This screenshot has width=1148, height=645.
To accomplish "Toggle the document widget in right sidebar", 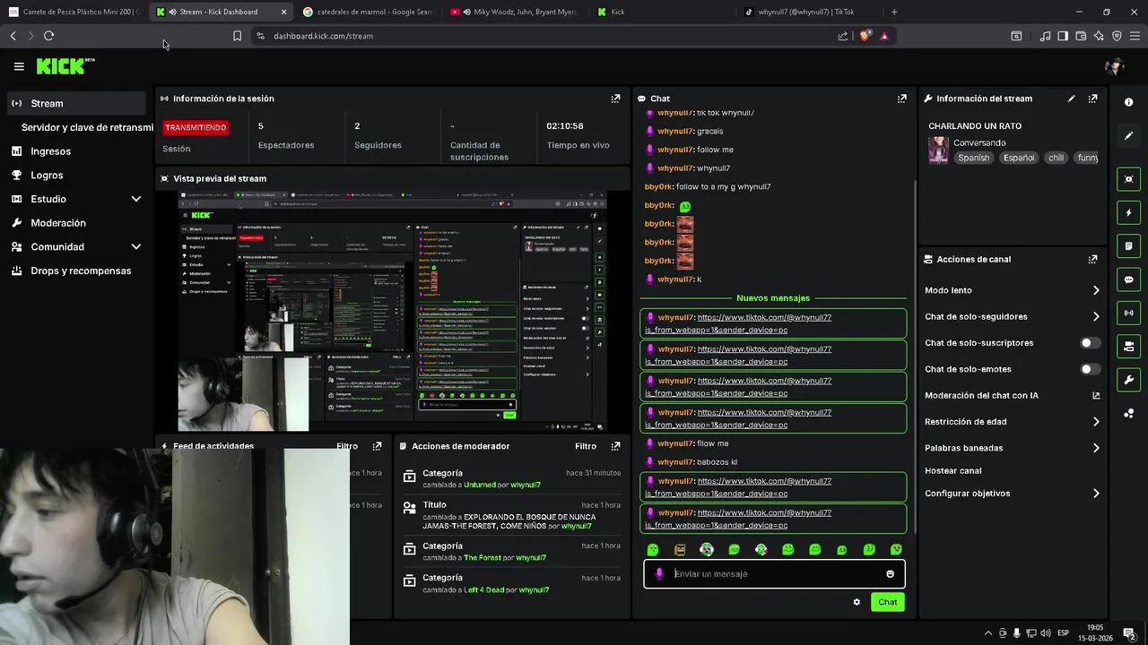I will (1128, 246).
